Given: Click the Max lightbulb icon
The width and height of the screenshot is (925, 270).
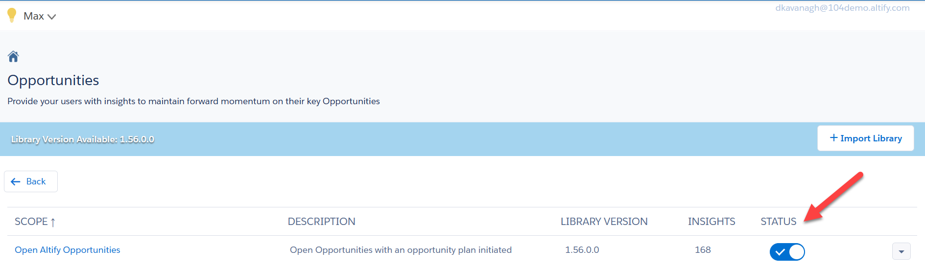Looking at the screenshot, I should click(x=12, y=15).
